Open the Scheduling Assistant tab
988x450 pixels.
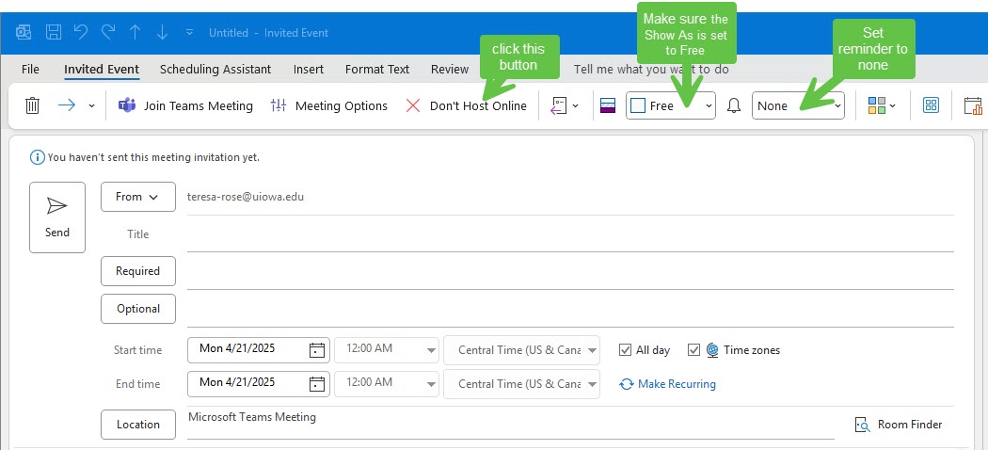coord(215,69)
